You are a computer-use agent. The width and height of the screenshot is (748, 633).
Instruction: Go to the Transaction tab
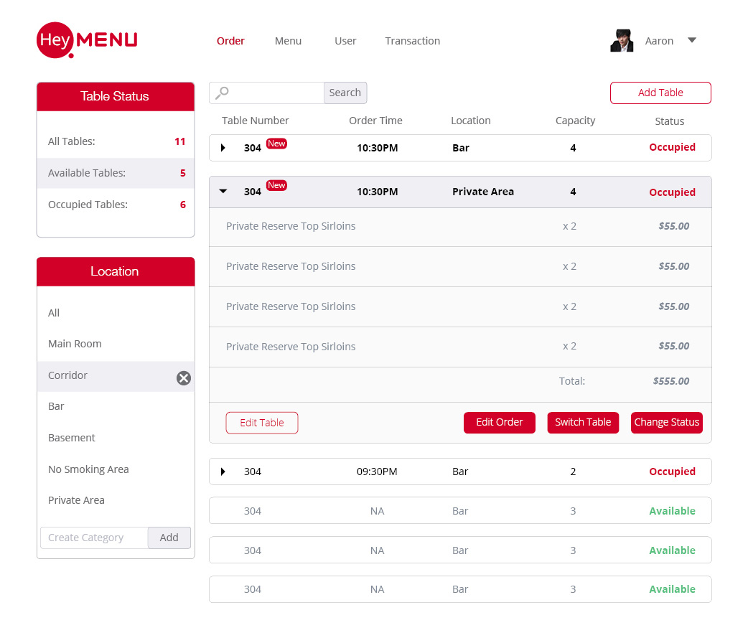point(412,41)
